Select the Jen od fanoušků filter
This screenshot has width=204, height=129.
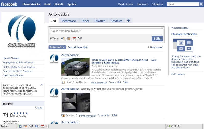click(78, 47)
